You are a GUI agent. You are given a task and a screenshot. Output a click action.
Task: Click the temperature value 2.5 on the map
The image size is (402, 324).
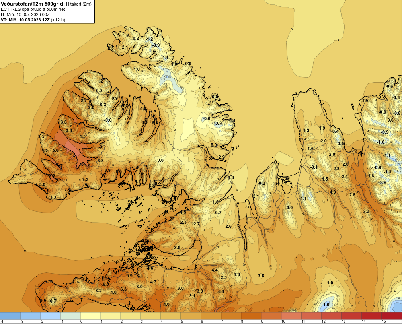tap(224, 277)
